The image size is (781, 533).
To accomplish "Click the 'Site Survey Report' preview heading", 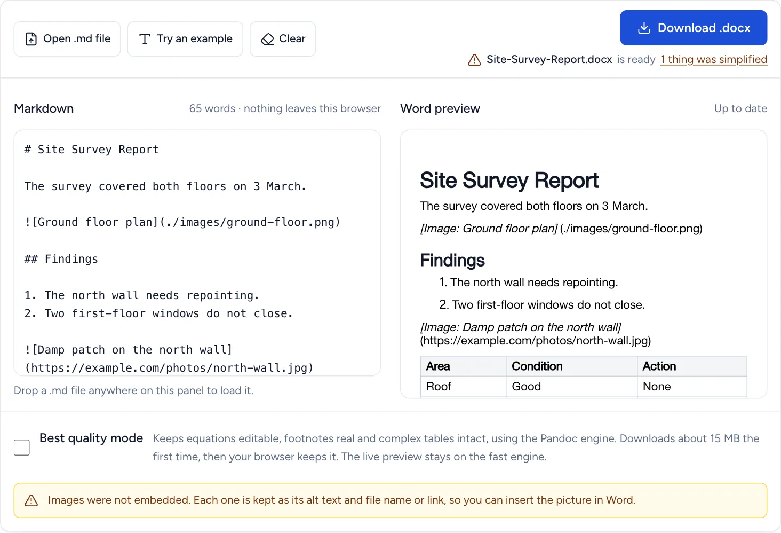I will tap(509, 181).
